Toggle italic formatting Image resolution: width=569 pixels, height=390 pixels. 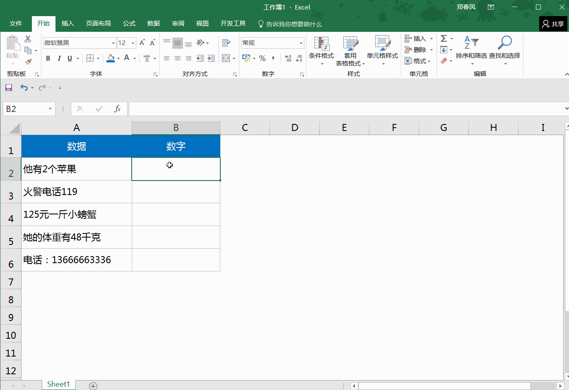coord(59,58)
